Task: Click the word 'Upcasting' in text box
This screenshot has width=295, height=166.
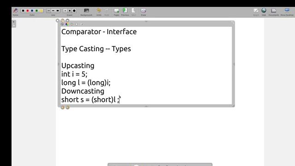Action: [x=78, y=66]
